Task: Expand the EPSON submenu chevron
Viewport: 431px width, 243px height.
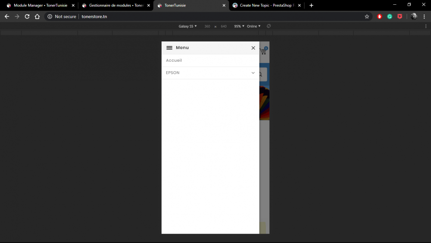Action: click(x=253, y=73)
